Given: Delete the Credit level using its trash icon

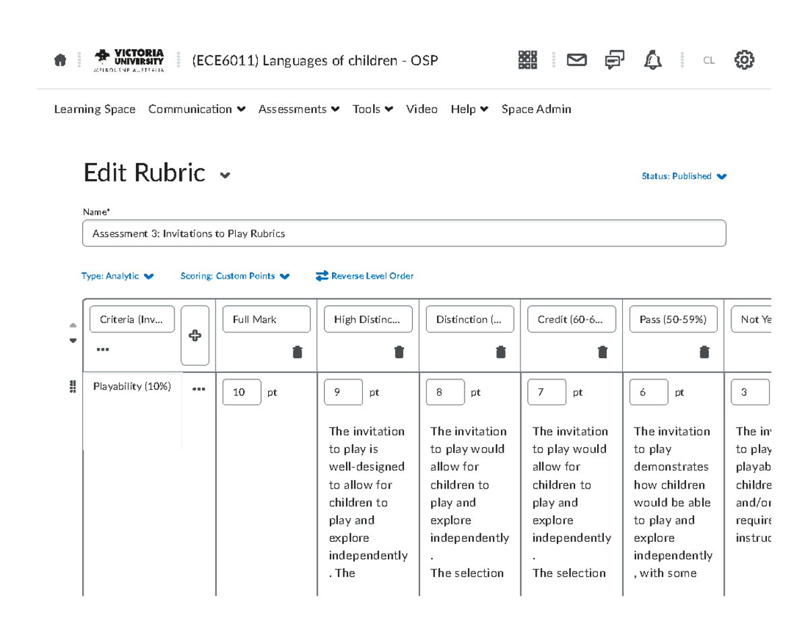Looking at the screenshot, I should click(602, 352).
